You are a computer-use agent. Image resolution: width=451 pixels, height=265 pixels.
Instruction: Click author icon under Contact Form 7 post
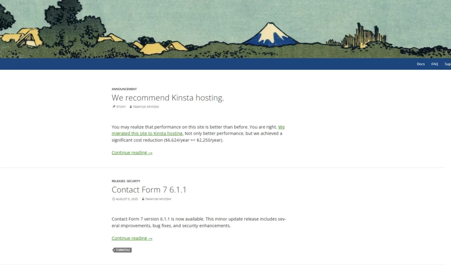click(143, 199)
